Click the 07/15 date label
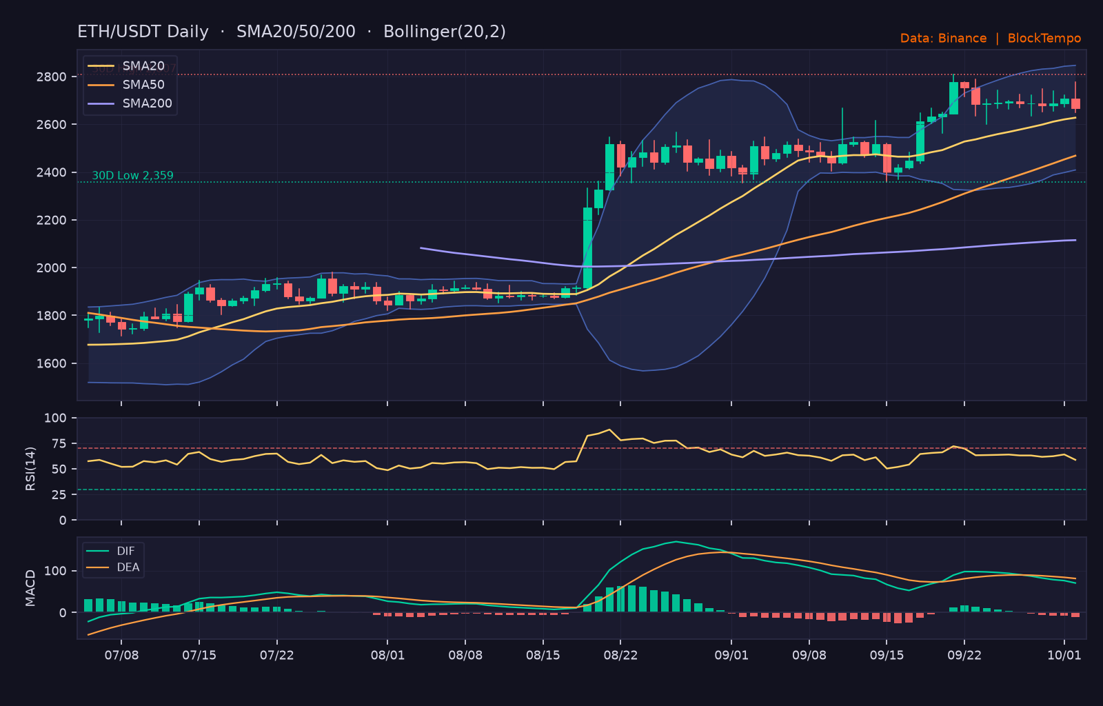 click(199, 655)
